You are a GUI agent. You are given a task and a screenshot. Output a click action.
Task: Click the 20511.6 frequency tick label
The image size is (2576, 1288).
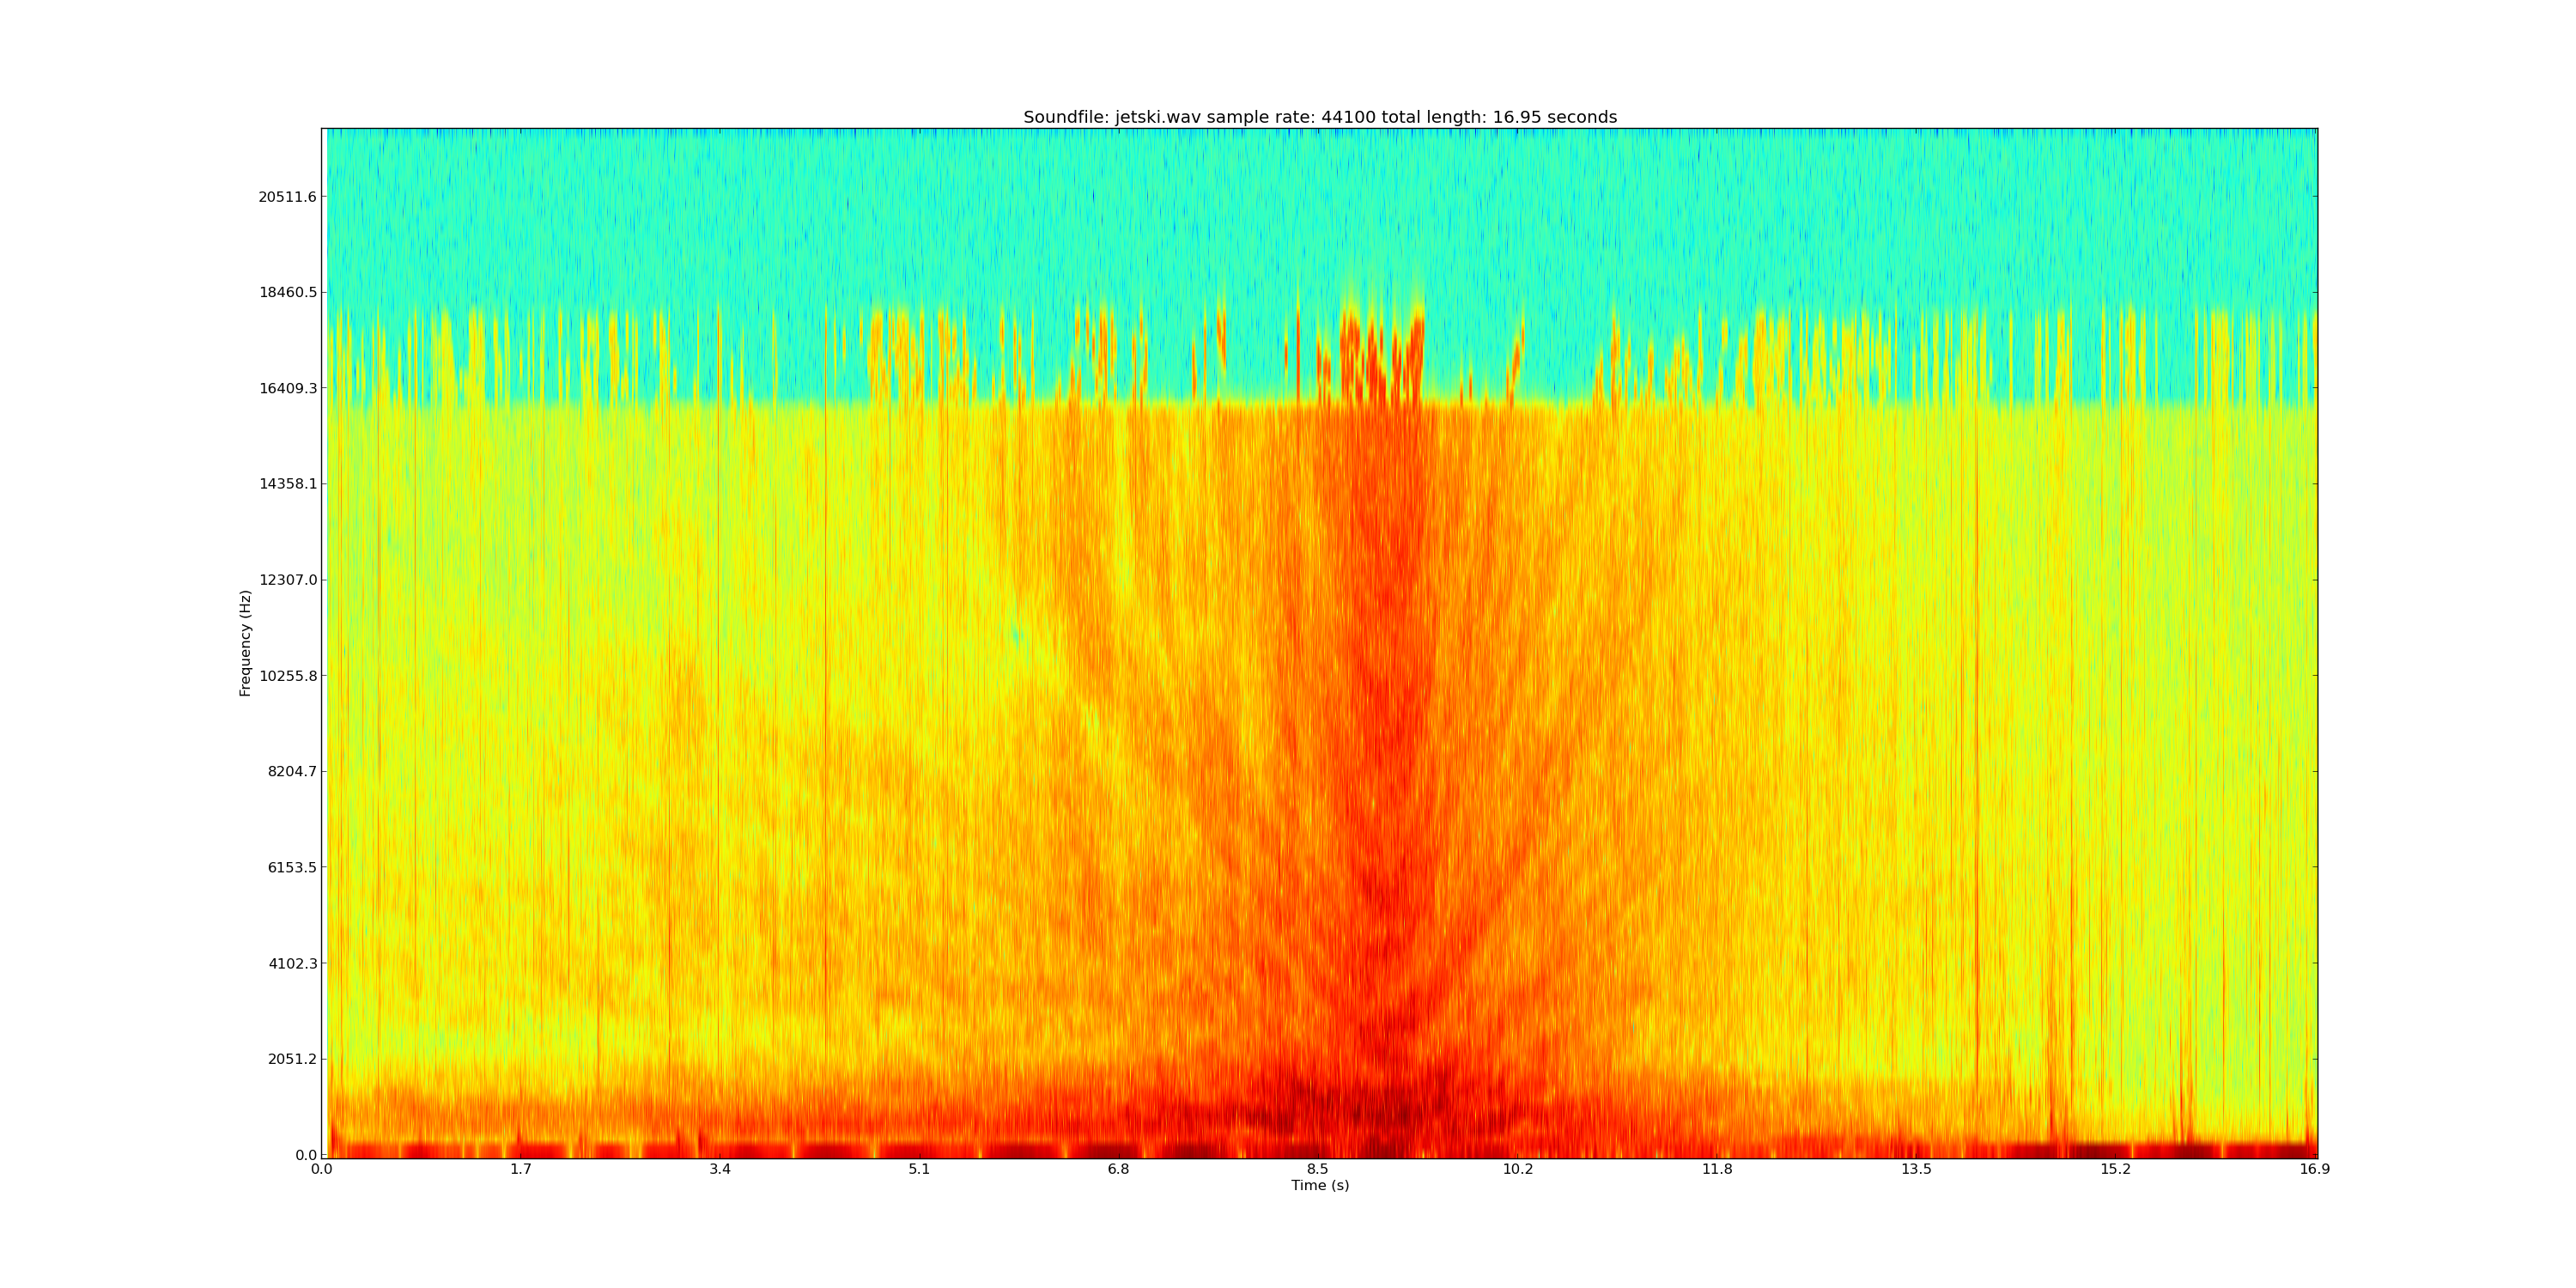click(287, 197)
